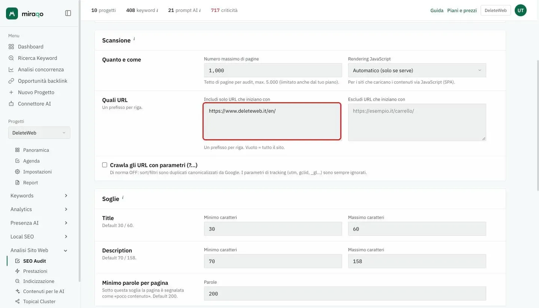Viewport: 539px width, 308px height.
Task: Collapse the sidebar with the panel icon
Action: (x=68, y=13)
